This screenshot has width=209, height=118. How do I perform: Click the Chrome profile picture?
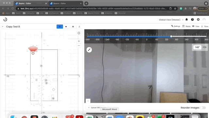click(x=195, y=9)
